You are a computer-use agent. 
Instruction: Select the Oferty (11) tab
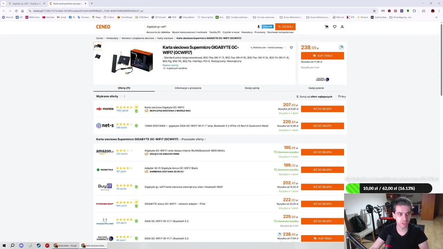coord(124,88)
